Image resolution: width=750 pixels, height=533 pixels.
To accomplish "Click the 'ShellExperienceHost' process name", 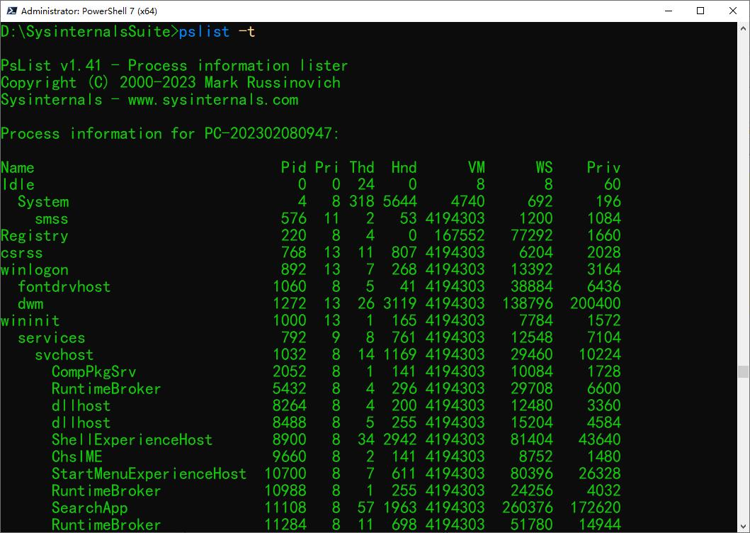I will pos(132,440).
